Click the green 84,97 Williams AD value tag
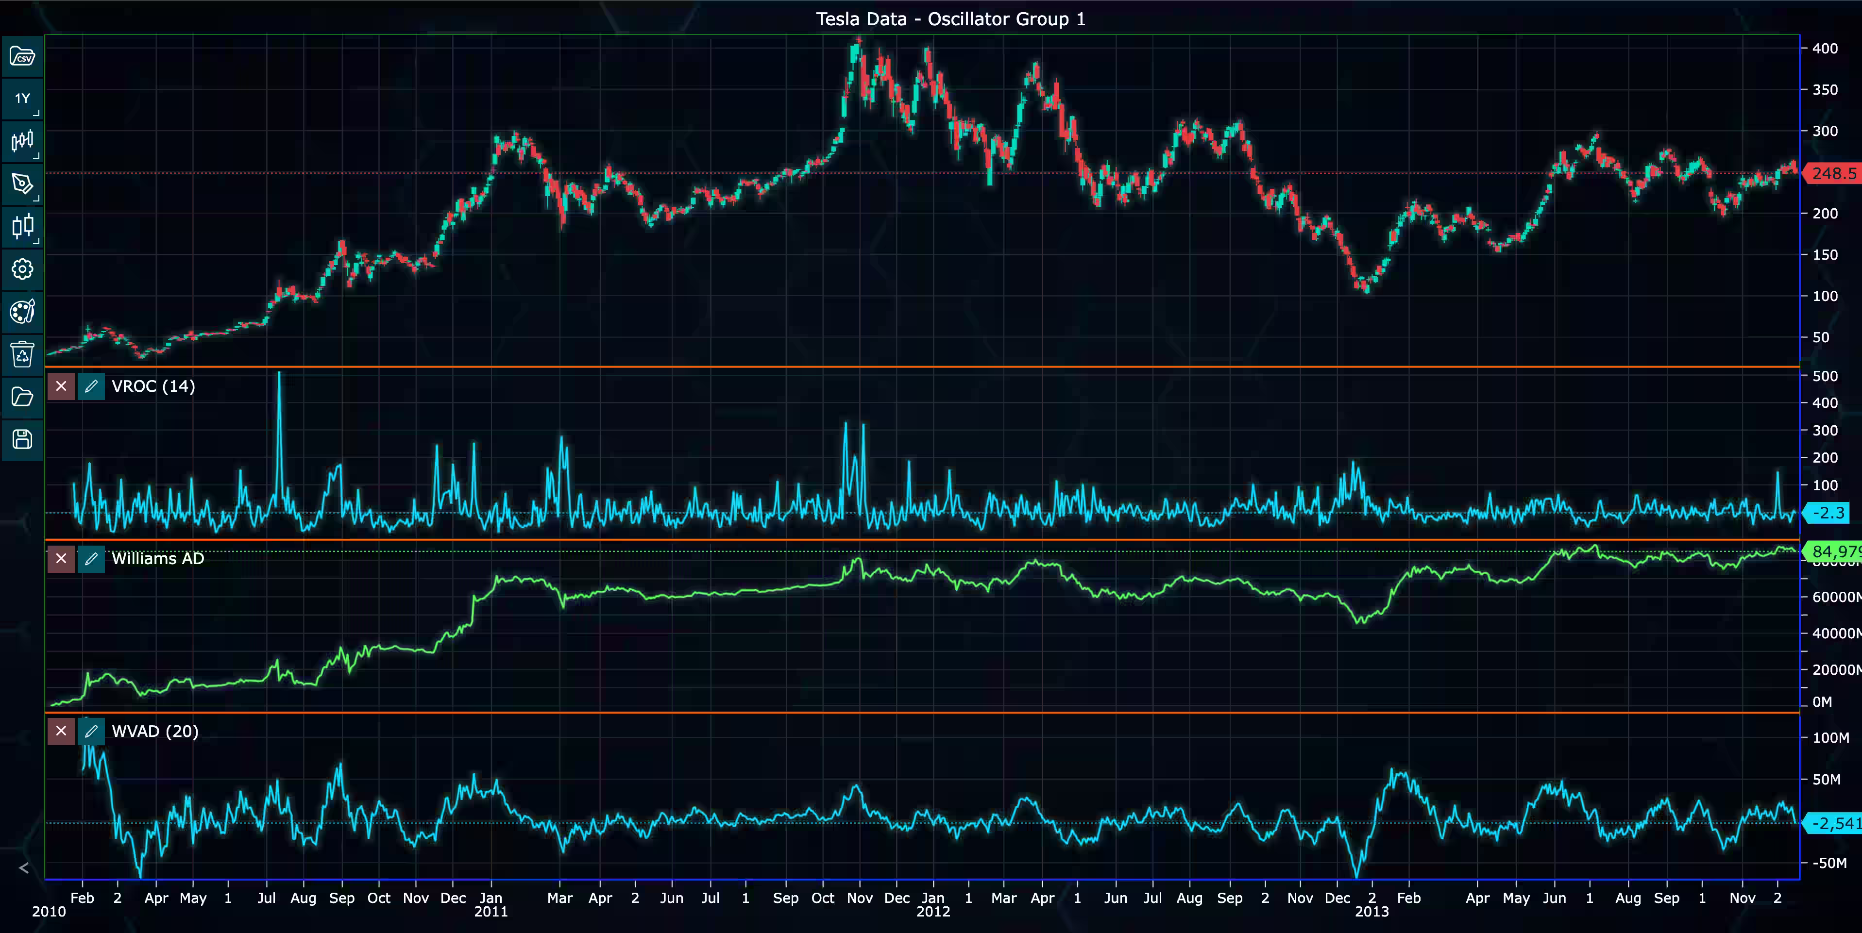Viewport: 1862px width, 933px height. tap(1833, 551)
